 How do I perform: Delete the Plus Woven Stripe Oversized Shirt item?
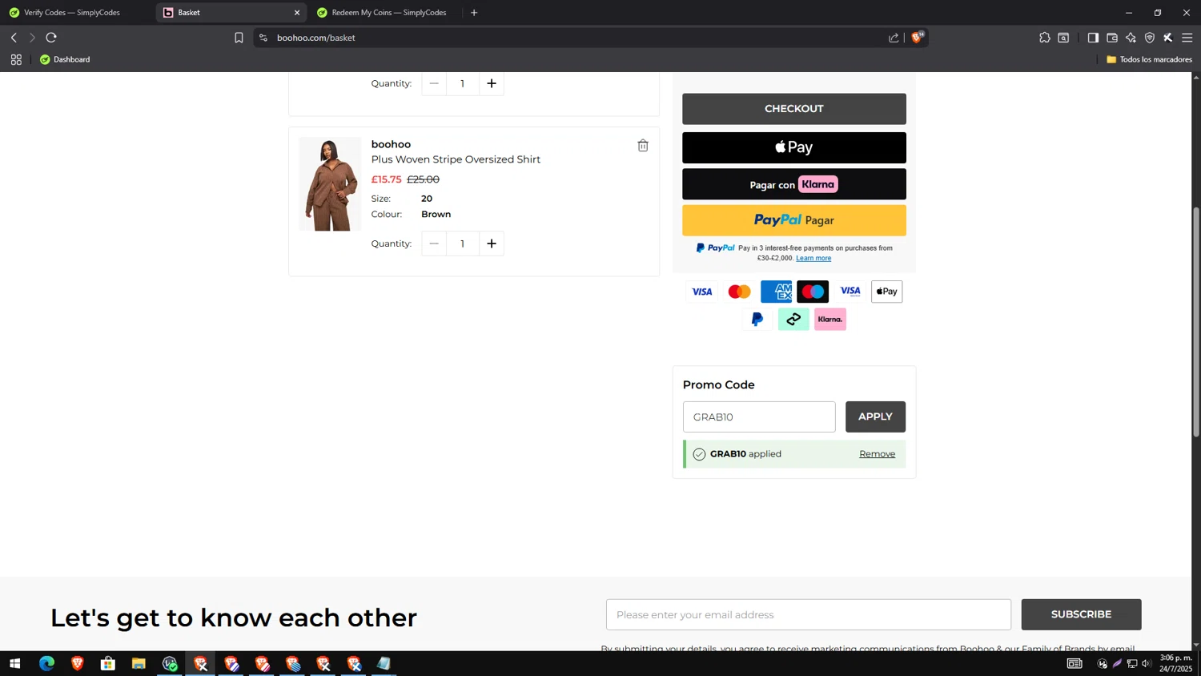point(643,146)
